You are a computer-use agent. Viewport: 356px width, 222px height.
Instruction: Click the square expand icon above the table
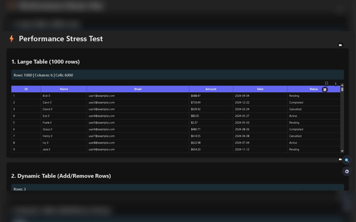327,83
